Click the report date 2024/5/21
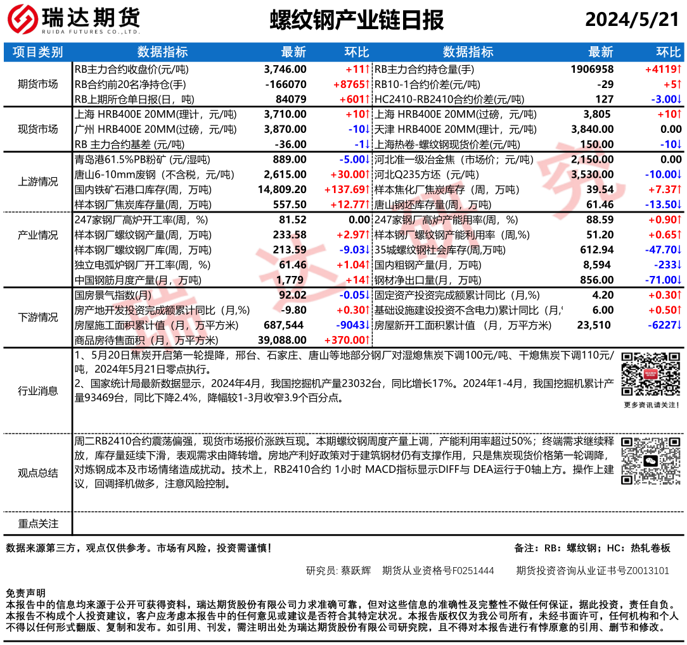Screen dimensions: 687x645 631,20
